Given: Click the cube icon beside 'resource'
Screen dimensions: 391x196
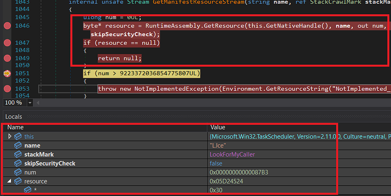Looking at the screenshot, I should point(18,181).
